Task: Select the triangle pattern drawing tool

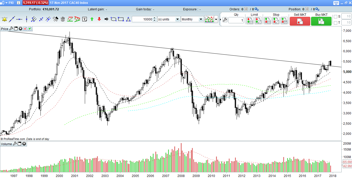Action: click(77, 19)
